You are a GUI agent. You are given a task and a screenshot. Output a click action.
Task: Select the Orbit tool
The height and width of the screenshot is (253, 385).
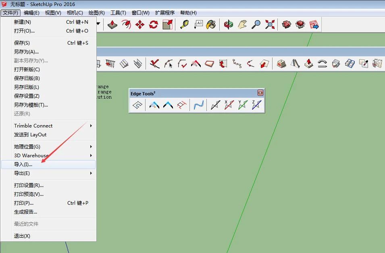click(228, 25)
